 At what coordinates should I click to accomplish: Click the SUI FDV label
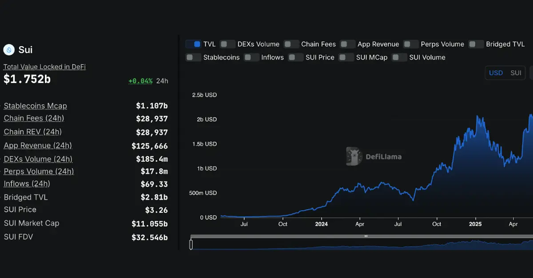[x=18, y=237]
